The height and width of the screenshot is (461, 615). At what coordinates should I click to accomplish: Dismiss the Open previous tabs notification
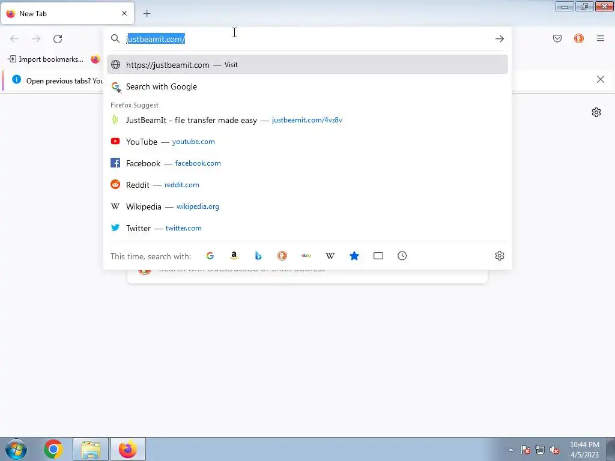pos(600,80)
